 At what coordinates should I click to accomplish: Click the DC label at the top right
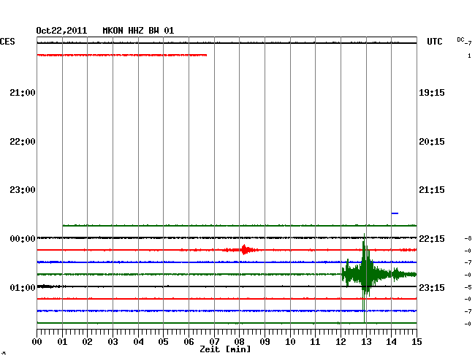(x=460, y=39)
